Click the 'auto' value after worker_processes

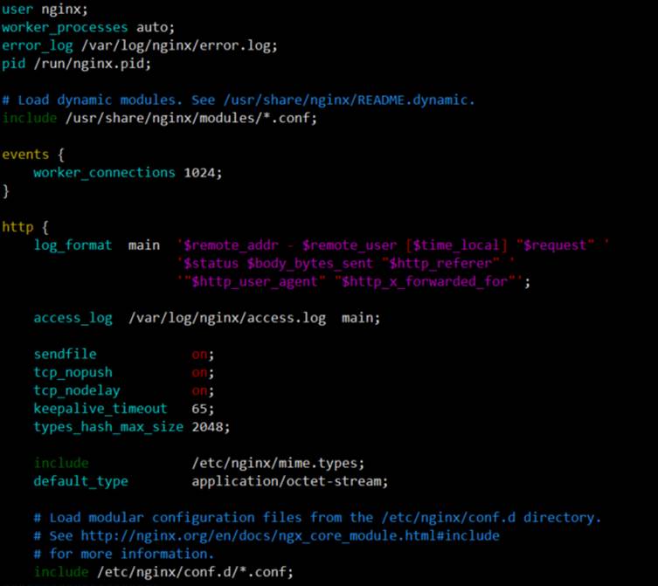(151, 27)
